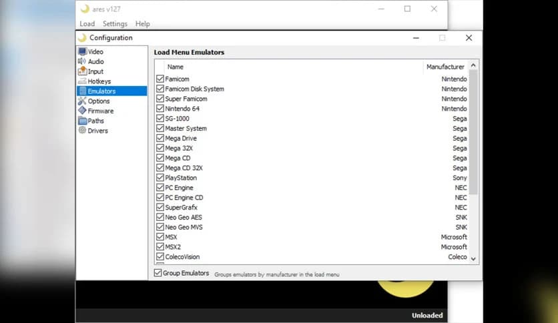This screenshot has width=558, height=323.
Task: Open Options using its wrench icon
Action: coord(83,101)
